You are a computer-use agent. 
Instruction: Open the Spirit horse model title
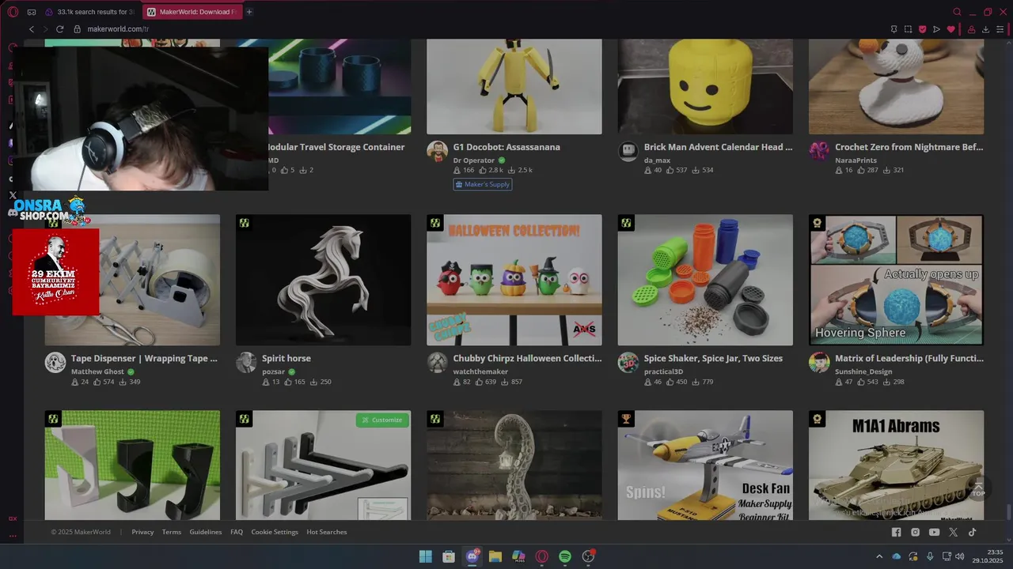click(286, 358)
